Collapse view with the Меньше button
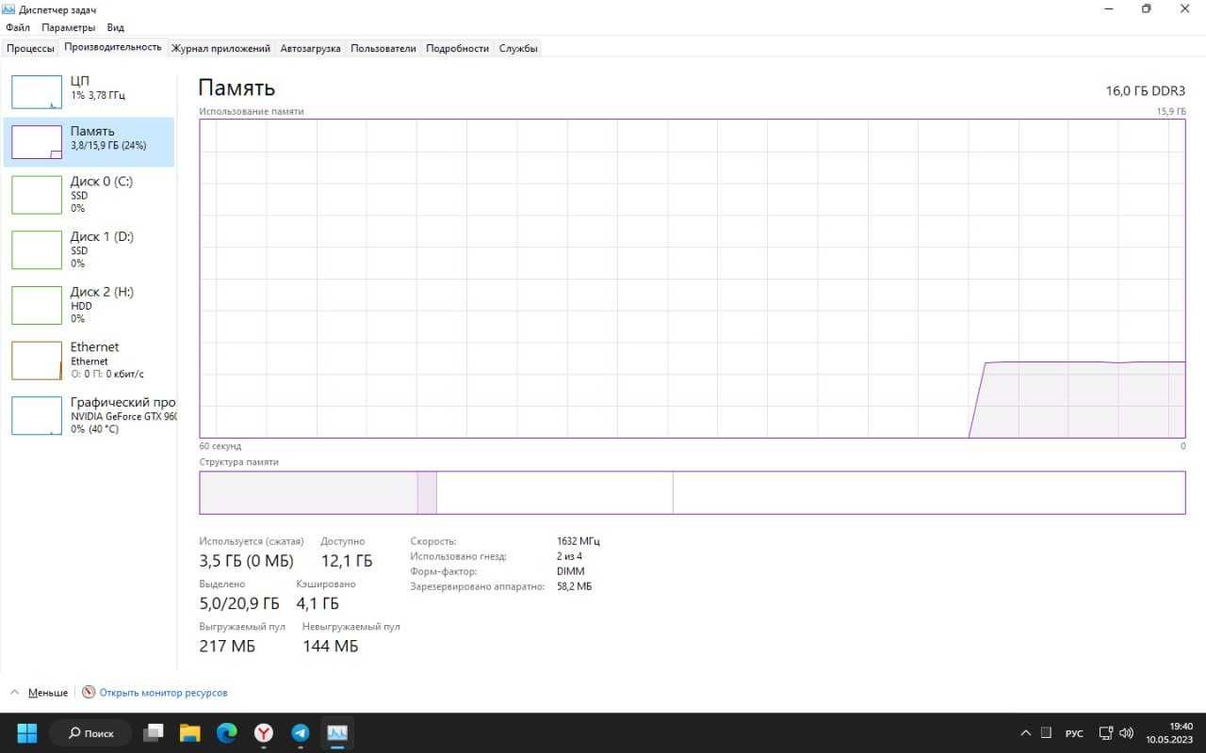 39,693
